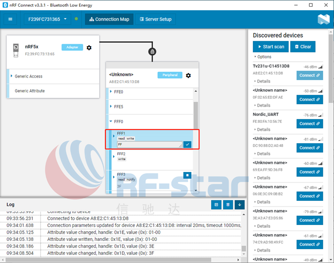Image resolution: width=334 pixels, height=263 pixels.
Task: Click signal strength icon of Nordic_UART
Action: coord(321,115)
